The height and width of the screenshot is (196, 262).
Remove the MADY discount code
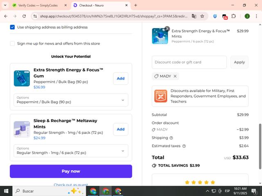175,76
